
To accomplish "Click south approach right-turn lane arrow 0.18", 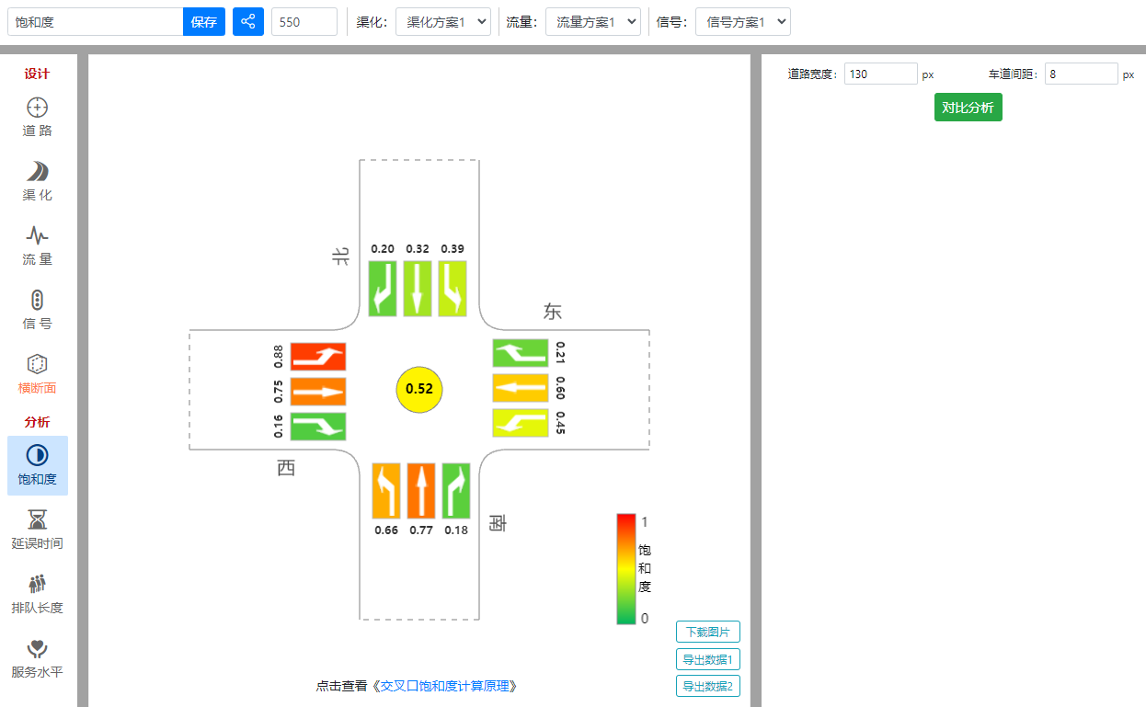I will click(x=456, y=491).
